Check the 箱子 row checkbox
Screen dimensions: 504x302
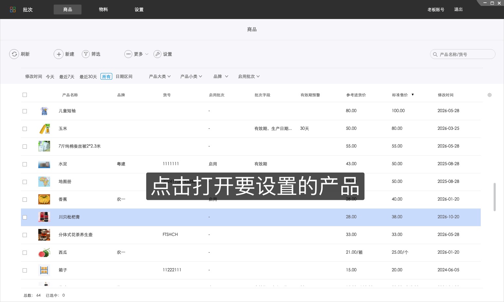click(25, 270)
